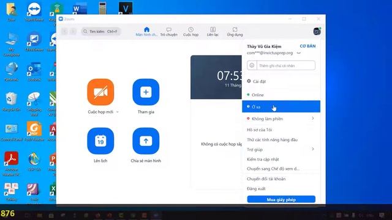This screenshot has height=220, width=392.
Task: Open the Liên lạc contacts tab
Action: click(x=213, y=32)
